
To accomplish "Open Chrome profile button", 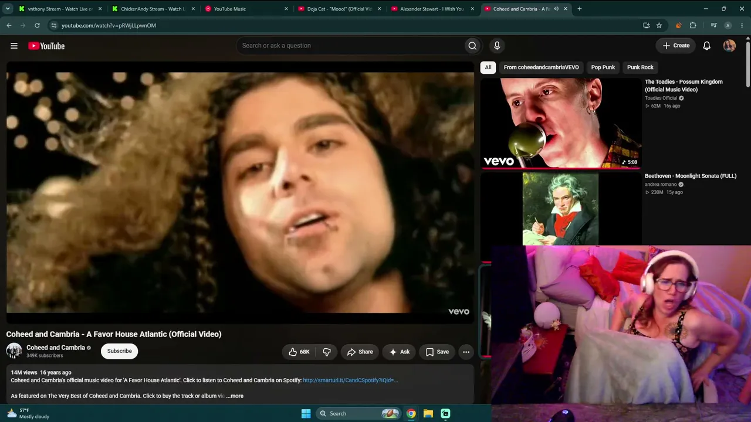I will coord(728,25).
